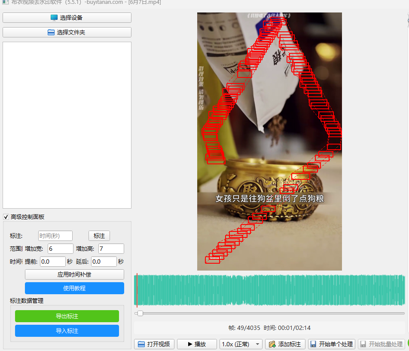Click the monitor icon on 选择设备 button
This screenshot has width=409, height=351.
pos(54,18)
